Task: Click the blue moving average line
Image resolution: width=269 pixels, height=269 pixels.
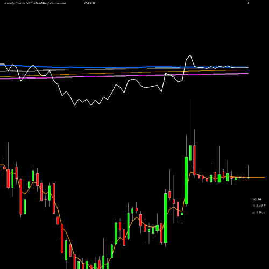Action: click(x=124, y=67)
